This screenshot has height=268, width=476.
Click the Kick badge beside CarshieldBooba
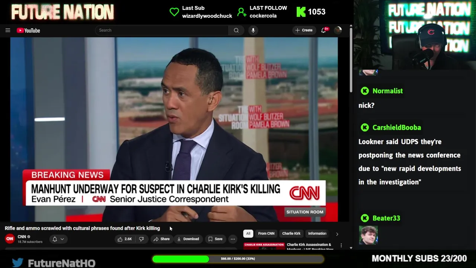tap(365, 127)
